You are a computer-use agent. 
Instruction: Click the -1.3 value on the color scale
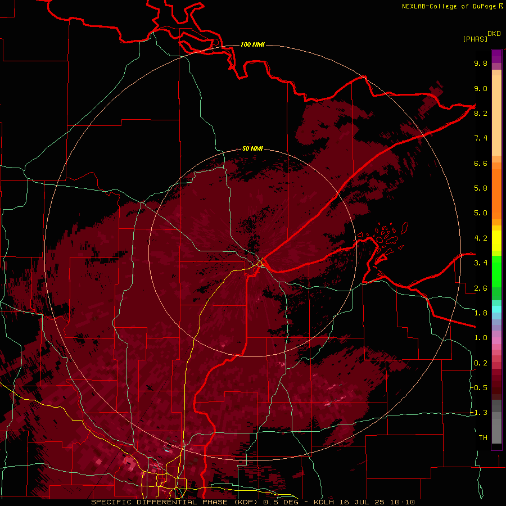[x=479, y=413]
